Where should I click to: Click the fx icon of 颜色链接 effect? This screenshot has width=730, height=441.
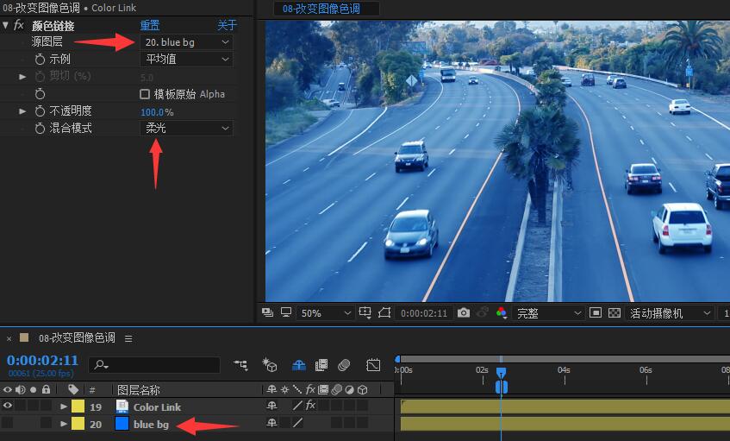pyautogui.click(x=19, y=25)
